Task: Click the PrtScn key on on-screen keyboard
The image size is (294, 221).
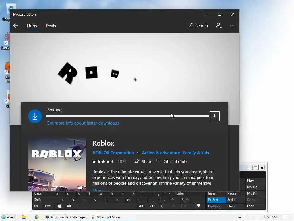Action: (x=216, y=200)
